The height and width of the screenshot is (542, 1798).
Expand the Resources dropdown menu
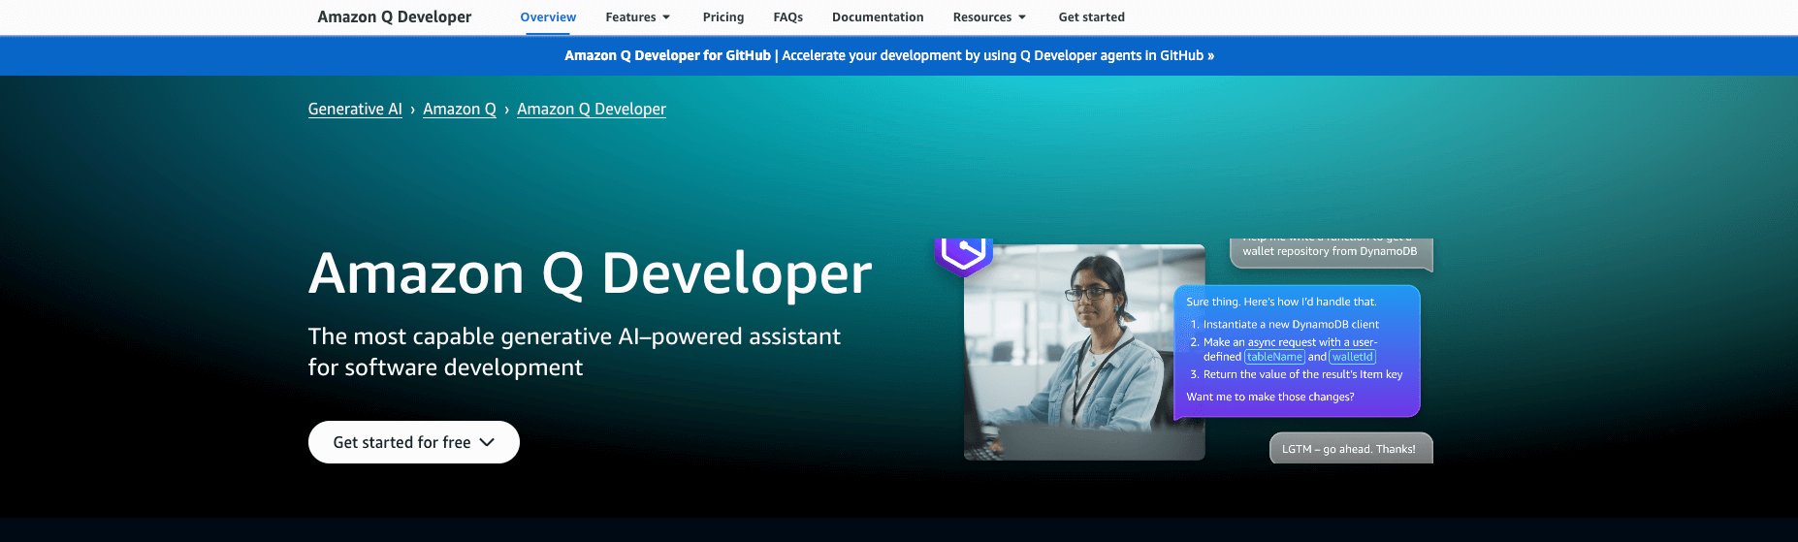989,17
